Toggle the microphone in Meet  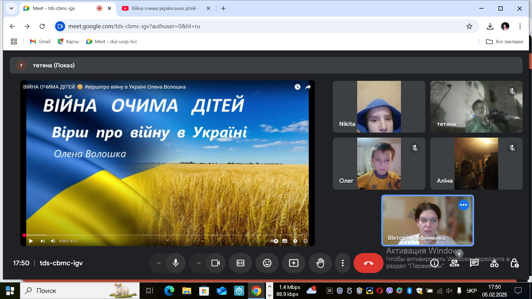click(176, 263)
